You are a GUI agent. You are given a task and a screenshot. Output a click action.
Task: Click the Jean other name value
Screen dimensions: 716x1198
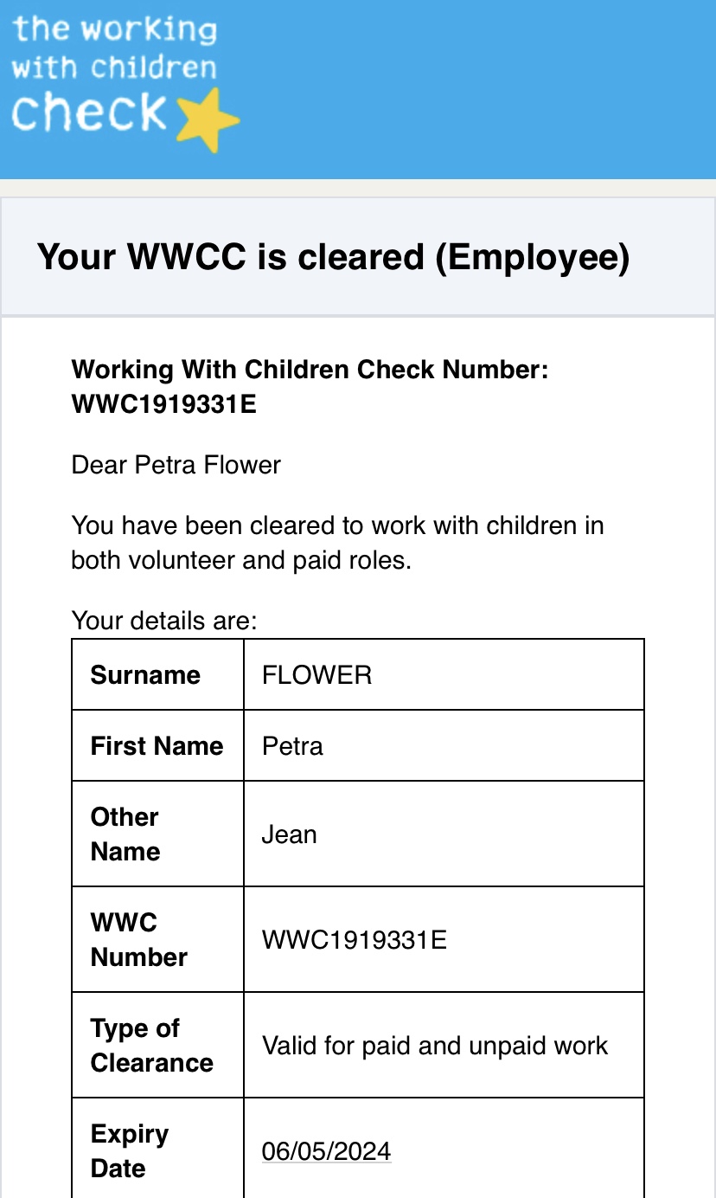289,834
